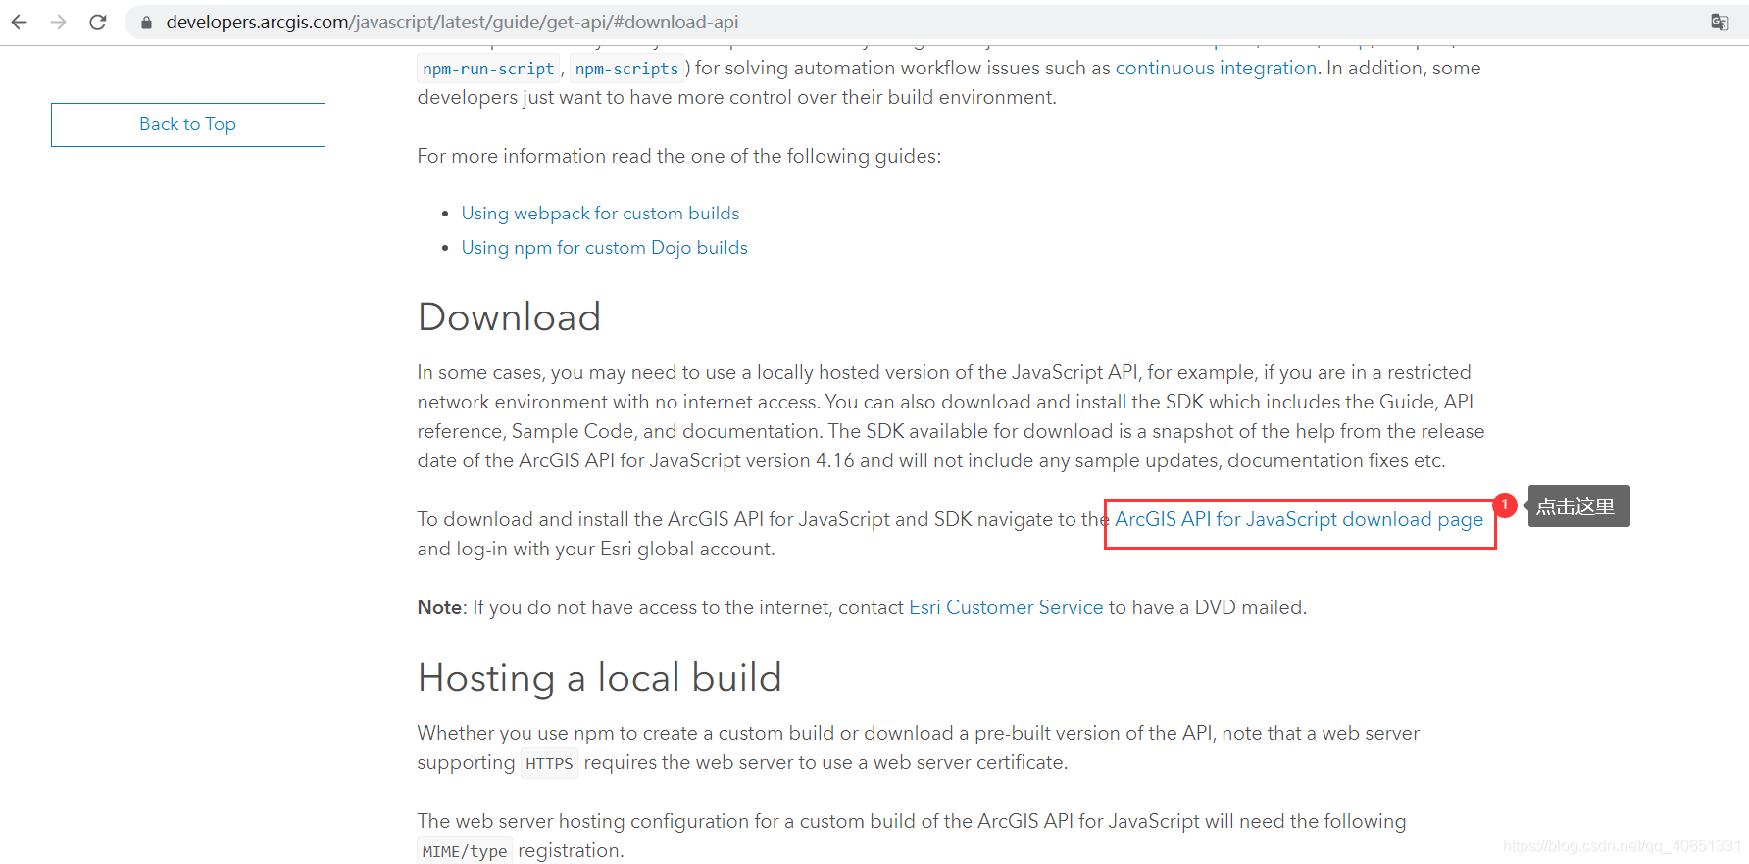This screenshot has height=864, width=1749.
Task: Open the Esri Customer Service link
Action: pyautogui.click(x=1006, y=607)
